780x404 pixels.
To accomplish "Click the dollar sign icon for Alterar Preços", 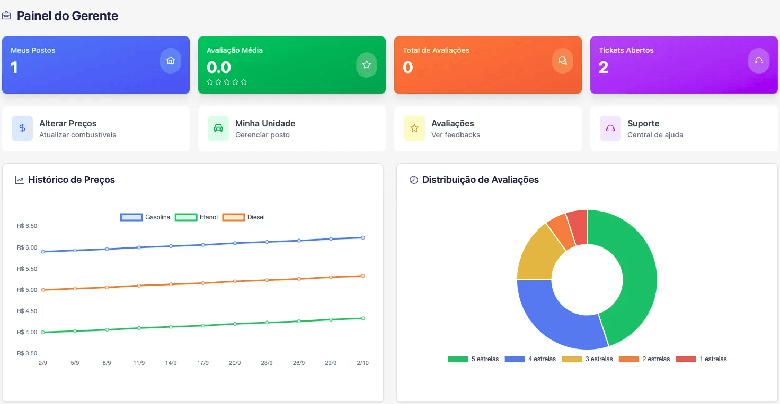I will tap(22, 128).
